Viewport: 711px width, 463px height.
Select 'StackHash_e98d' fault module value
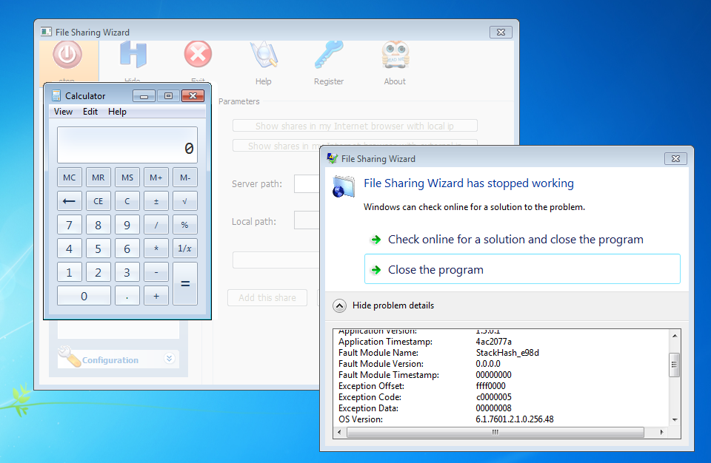(x=507, y=353)
